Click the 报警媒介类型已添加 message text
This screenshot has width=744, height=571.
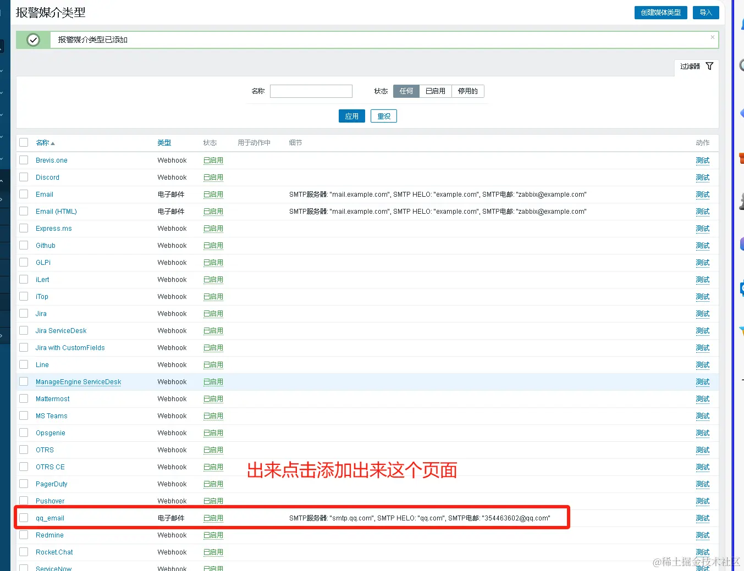(x=93, y=40)
